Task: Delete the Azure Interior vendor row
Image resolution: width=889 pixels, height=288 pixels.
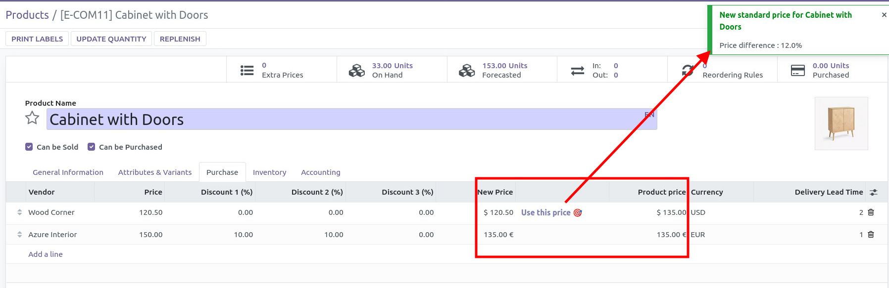Action: [871, 235]
